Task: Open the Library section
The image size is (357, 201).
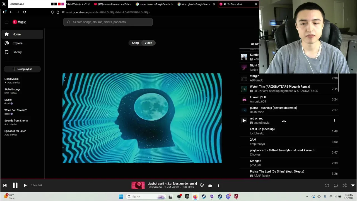Action: [22, 52]
